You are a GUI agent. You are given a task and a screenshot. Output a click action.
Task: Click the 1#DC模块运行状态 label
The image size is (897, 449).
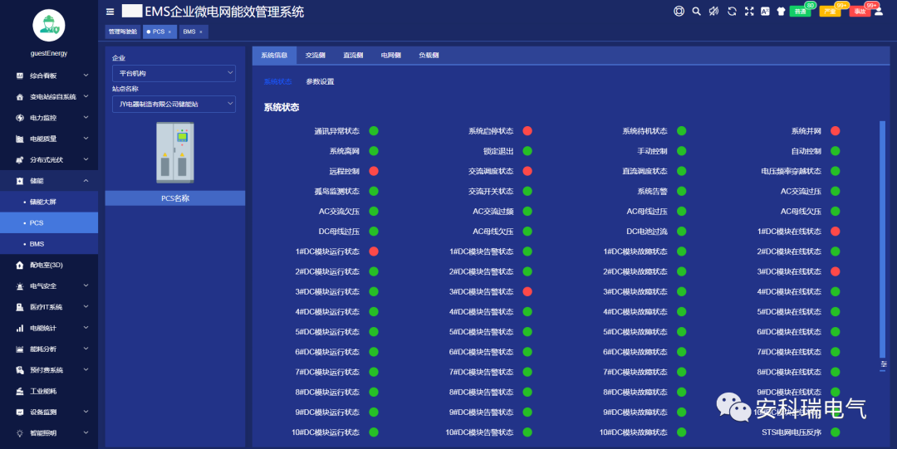(x=327, y=251)
